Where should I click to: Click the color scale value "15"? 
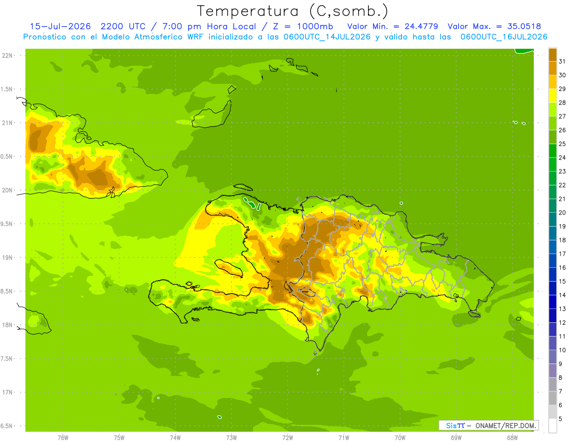[563, 281]
